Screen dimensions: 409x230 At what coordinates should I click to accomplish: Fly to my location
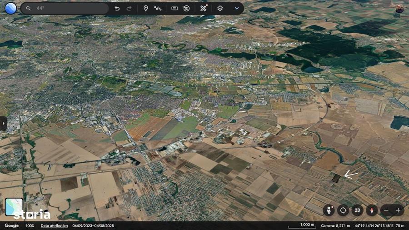[343, 210]
